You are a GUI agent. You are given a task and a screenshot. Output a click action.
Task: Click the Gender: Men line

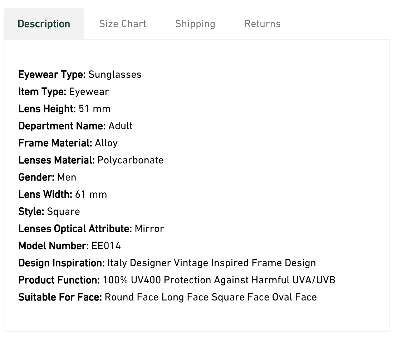pos(47,177)
